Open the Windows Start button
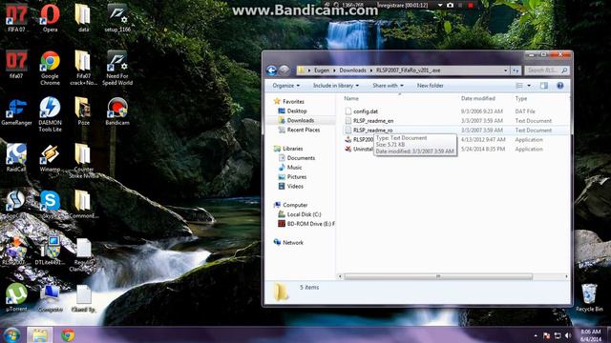611x343 pixels. (x=11, y=334)
